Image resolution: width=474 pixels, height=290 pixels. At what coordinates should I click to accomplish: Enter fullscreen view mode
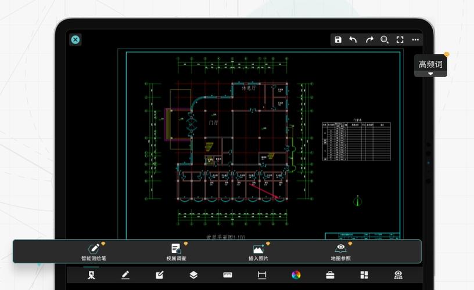tap(400, 40)
